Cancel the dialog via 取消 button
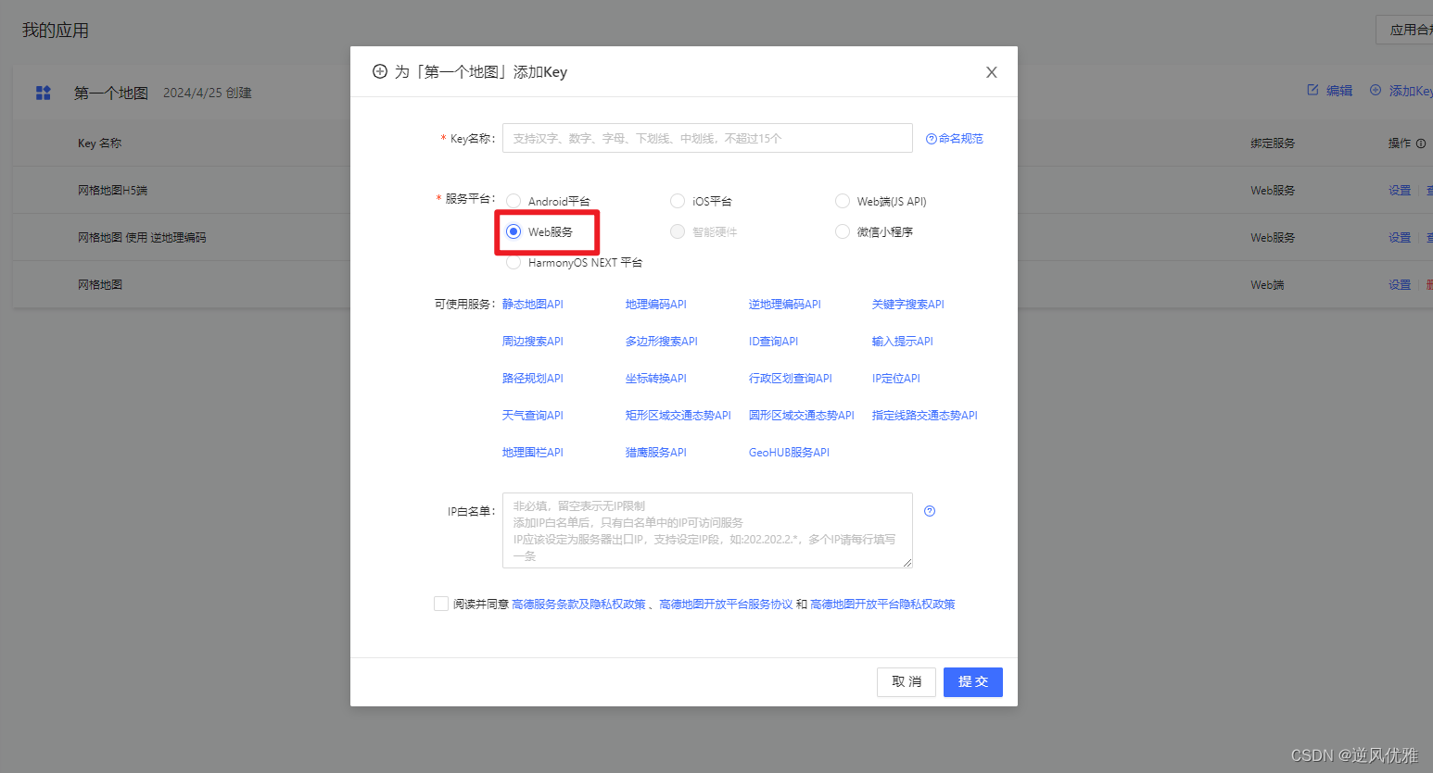1433x773 pixels. 906,681
